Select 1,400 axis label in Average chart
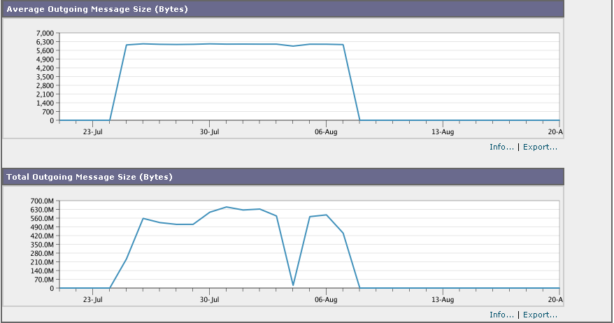 coord(45,103)
